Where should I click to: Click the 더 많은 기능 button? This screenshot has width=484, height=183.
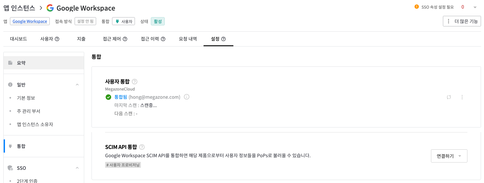(x=462, y=21)
